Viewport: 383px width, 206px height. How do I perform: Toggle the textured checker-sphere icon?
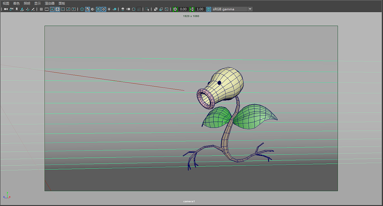[x=104, y=9]
